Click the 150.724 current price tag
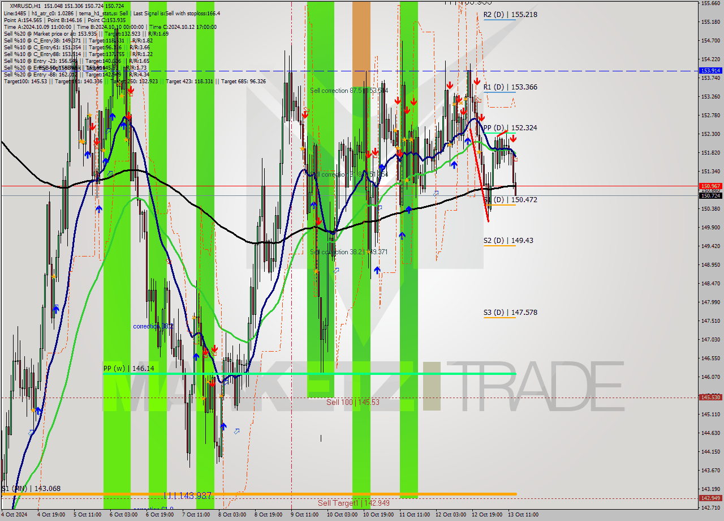724x521 pixels. [710, 196]
